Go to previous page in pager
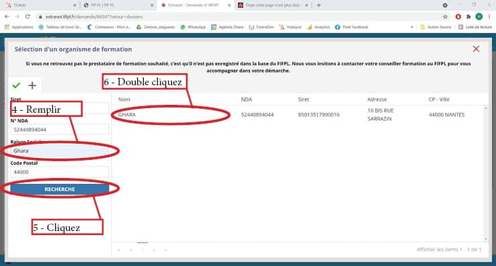 point(131,250)
